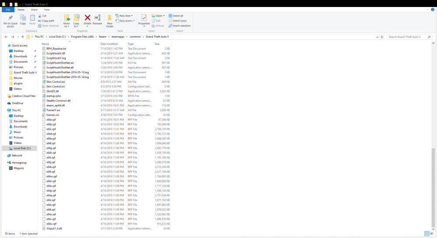The image size is (437, 238).
Task: Click Edit in the ribbon
Action: click(156, 21)
